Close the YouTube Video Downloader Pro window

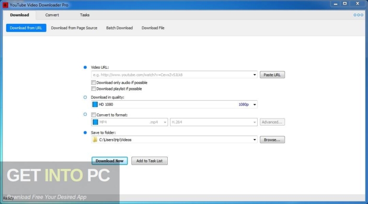point(357,4)
